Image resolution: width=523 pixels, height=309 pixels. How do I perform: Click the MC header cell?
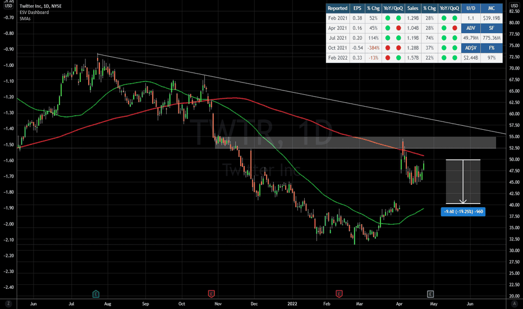(492, 8)
